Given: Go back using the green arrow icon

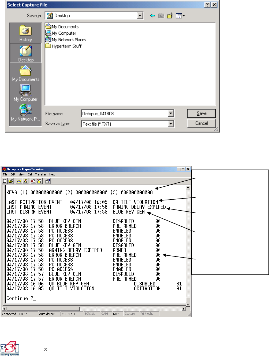Looking at the screenshot, I should point(153,16).
